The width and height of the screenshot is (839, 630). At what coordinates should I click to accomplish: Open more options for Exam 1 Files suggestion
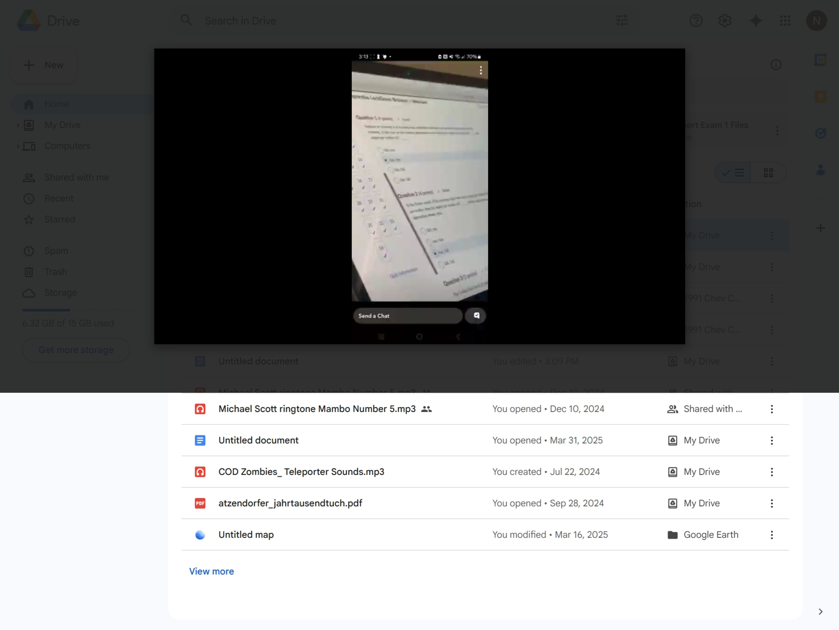click(x=777, y=130)
